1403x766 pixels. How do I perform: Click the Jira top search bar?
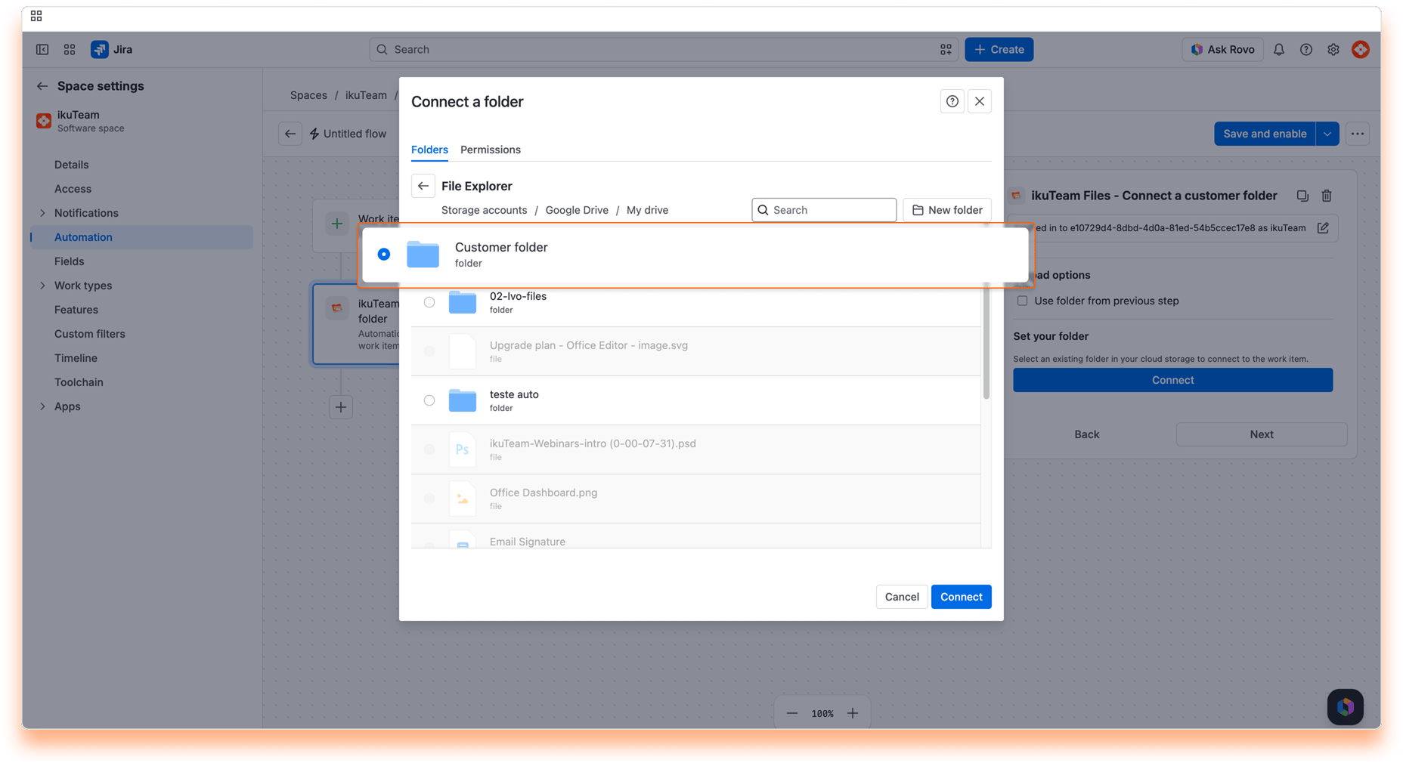664,49
